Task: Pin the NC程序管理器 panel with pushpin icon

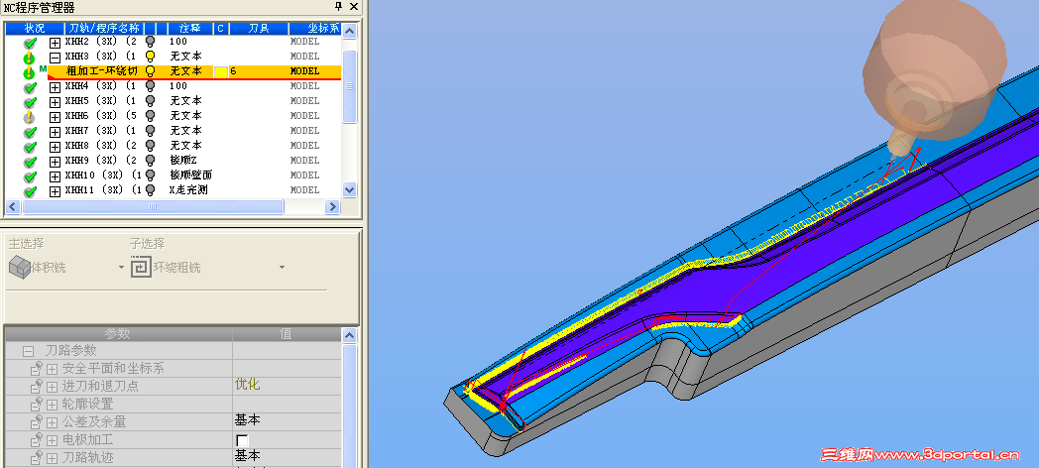Action: click(339, 7)
